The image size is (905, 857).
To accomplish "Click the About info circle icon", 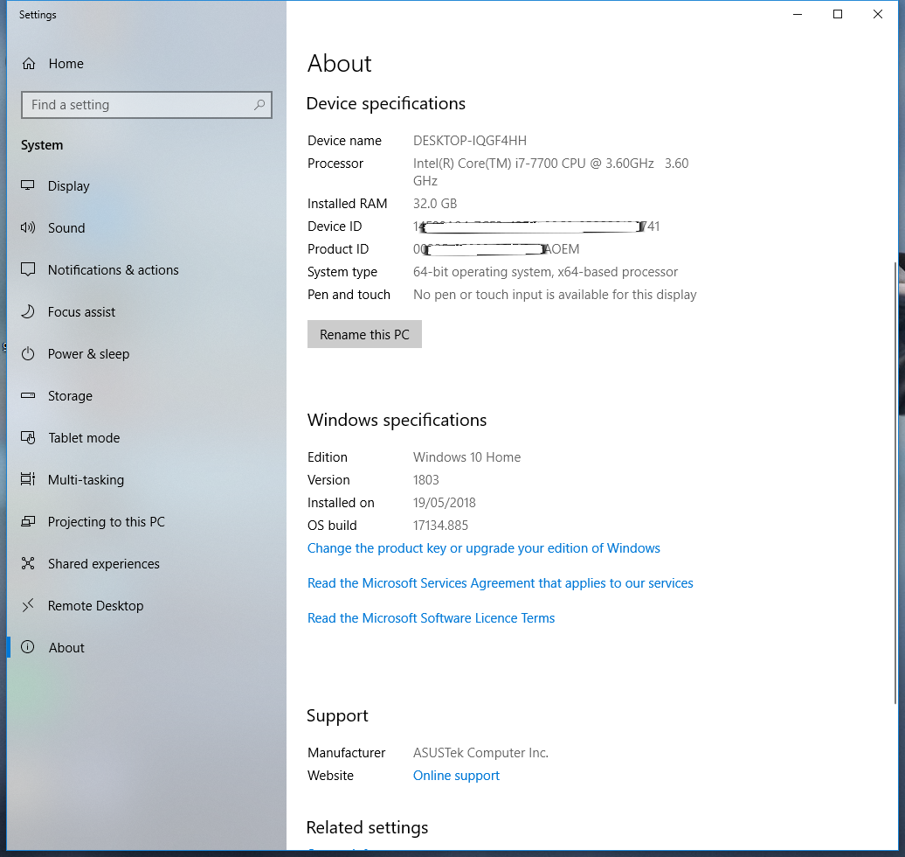I will pos(28,647).
